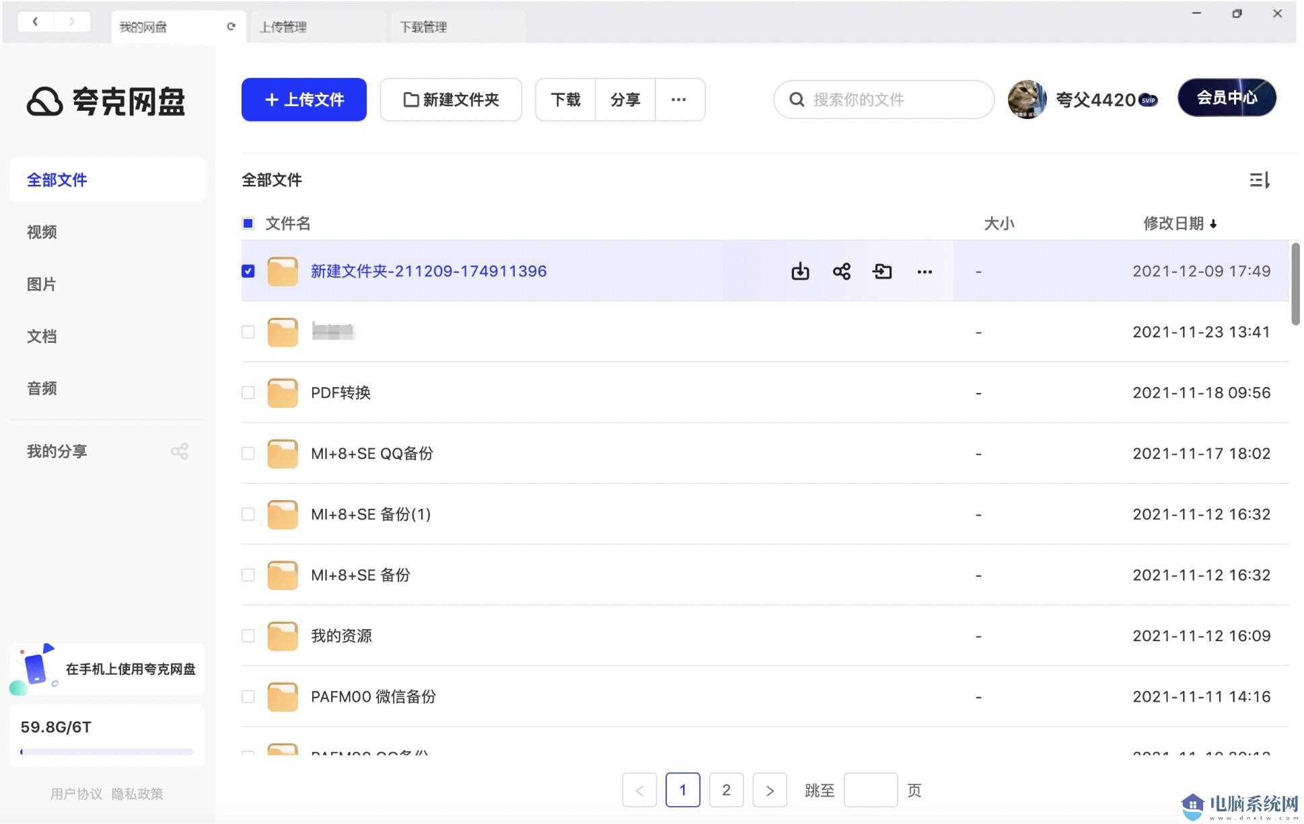Check the PAFM00 微信备份 checkbox
Image resolution: width=1304 pixels, height=824 pixels.
pos(248,697)
